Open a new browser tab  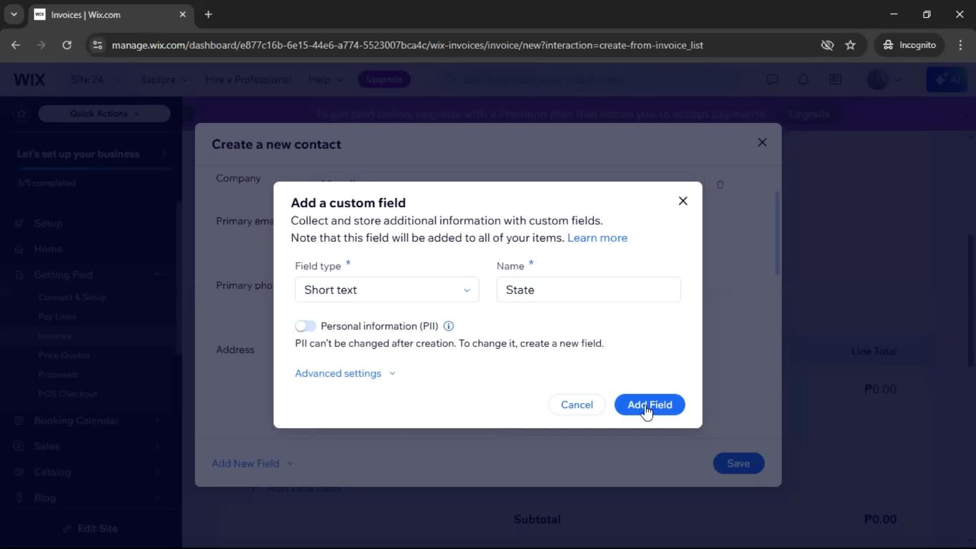point(208,14)
